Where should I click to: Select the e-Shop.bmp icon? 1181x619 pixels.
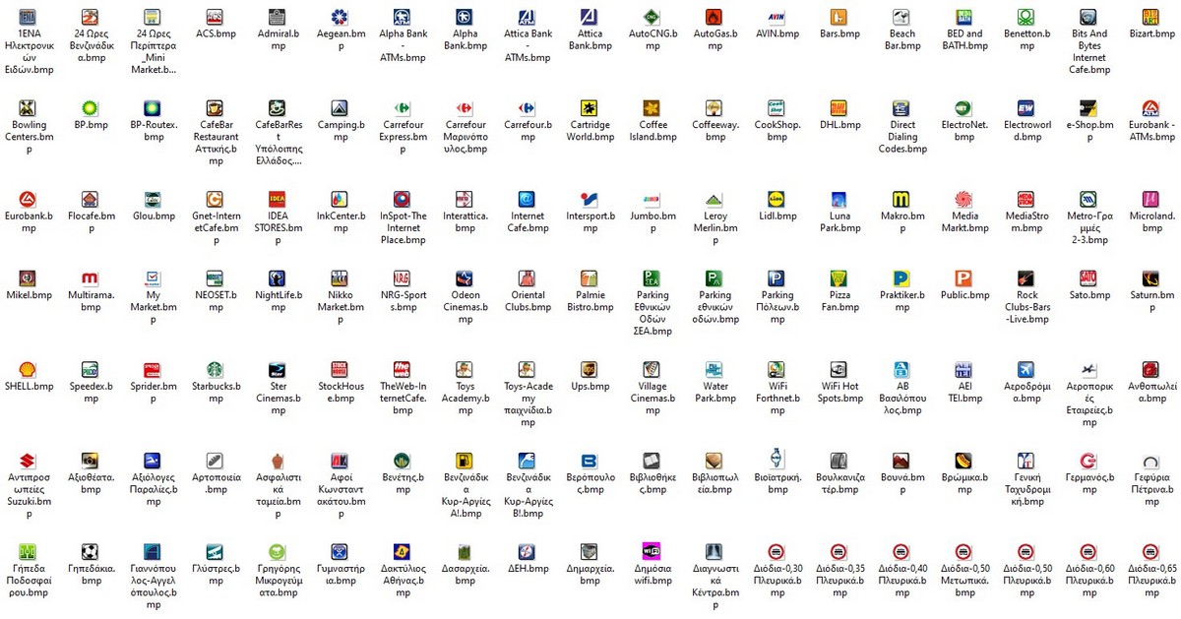[1088, 108]
